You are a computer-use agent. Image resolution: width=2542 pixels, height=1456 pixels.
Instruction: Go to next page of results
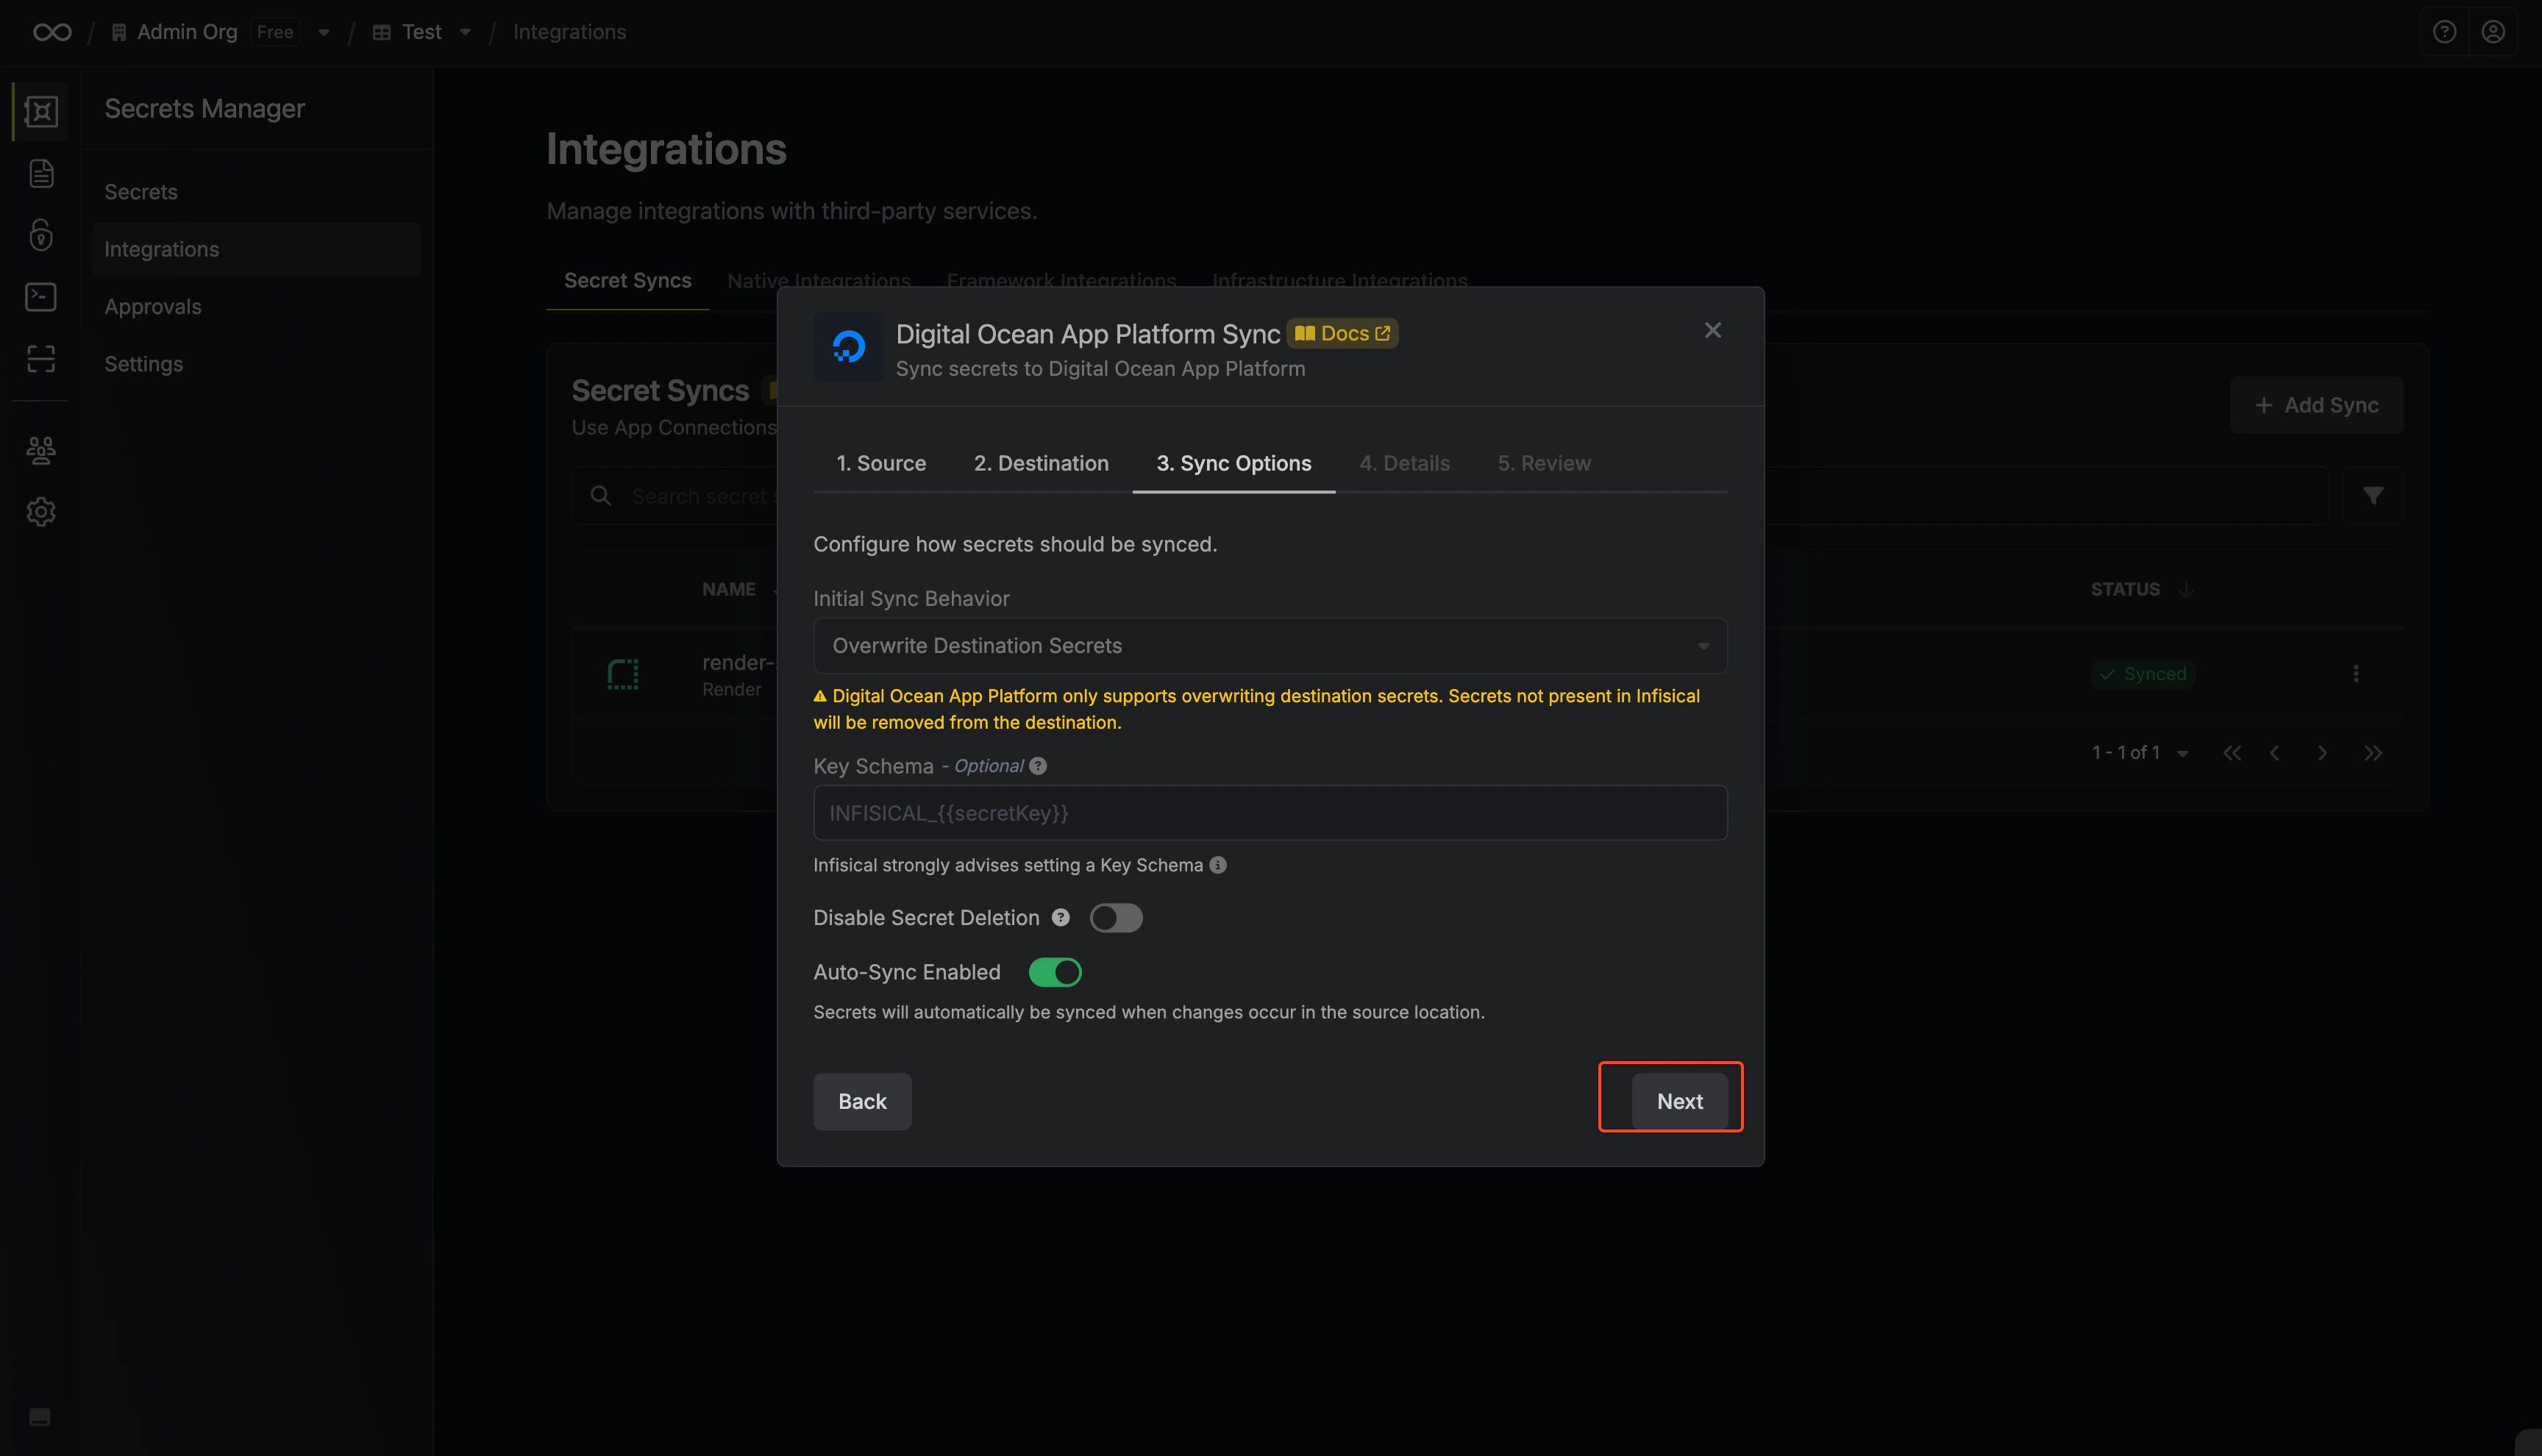click(x=2321, y=753)
